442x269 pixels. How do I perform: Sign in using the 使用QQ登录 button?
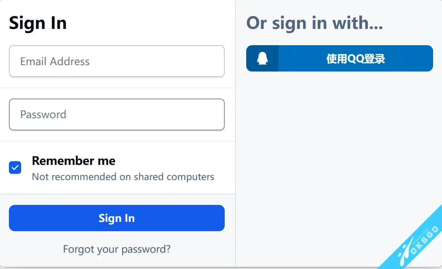click(355, 59)
